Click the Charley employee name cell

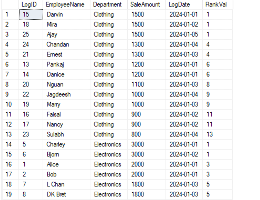tap(56, 144)
